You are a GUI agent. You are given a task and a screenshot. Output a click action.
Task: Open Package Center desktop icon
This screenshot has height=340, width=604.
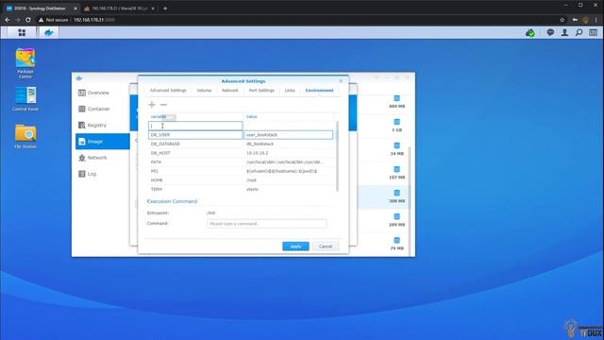click(25, 63)
